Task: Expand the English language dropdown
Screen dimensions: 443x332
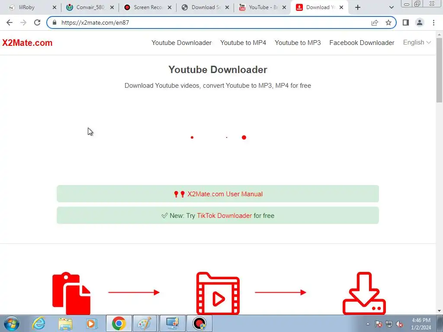Action: point(417,42)
